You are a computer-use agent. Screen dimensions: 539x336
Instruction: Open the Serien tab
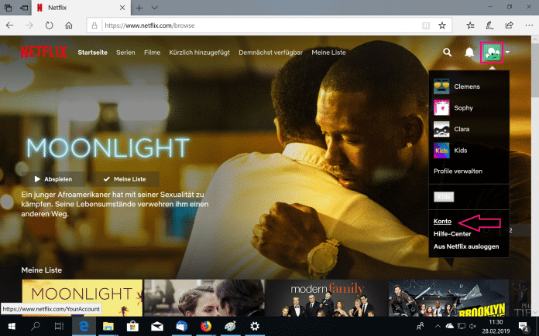(x=126, y=53)
